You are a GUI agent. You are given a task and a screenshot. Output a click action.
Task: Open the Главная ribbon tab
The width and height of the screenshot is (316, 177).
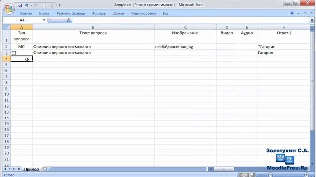coord(26,13)
